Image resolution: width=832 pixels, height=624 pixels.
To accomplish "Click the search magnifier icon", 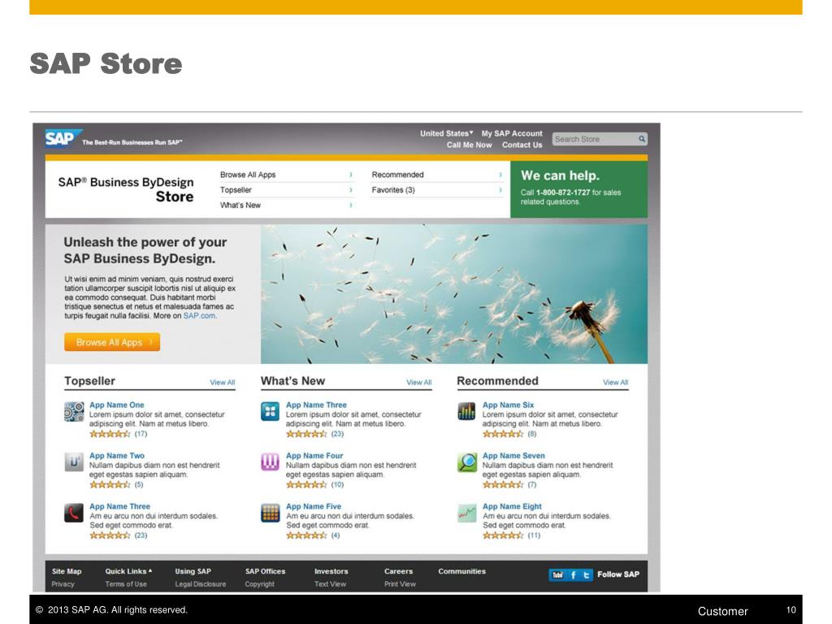I will [642, 139].
